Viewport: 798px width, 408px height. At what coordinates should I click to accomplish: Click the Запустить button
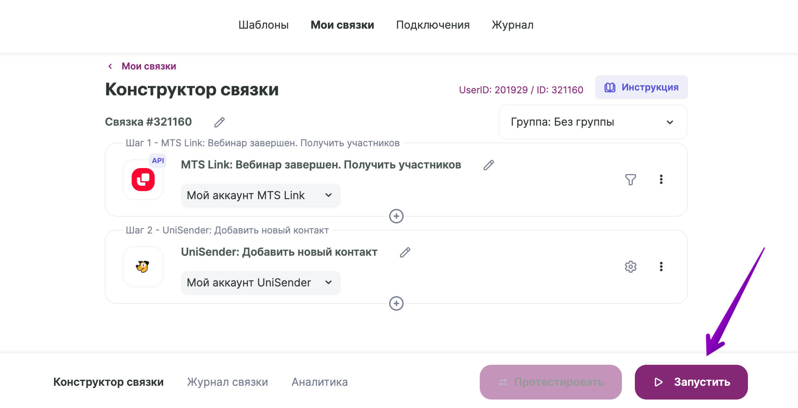coord(691,382)
